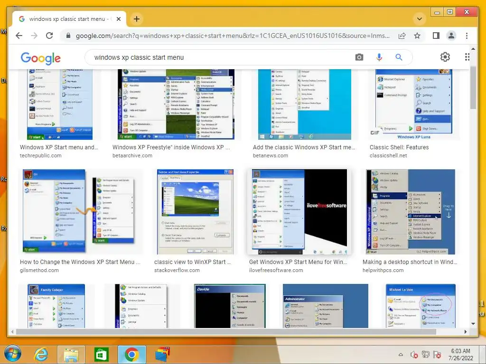Click the horizontal scrollbar left arrow
The height and width of the screenshot is (364, 486).
coord(12,332)
